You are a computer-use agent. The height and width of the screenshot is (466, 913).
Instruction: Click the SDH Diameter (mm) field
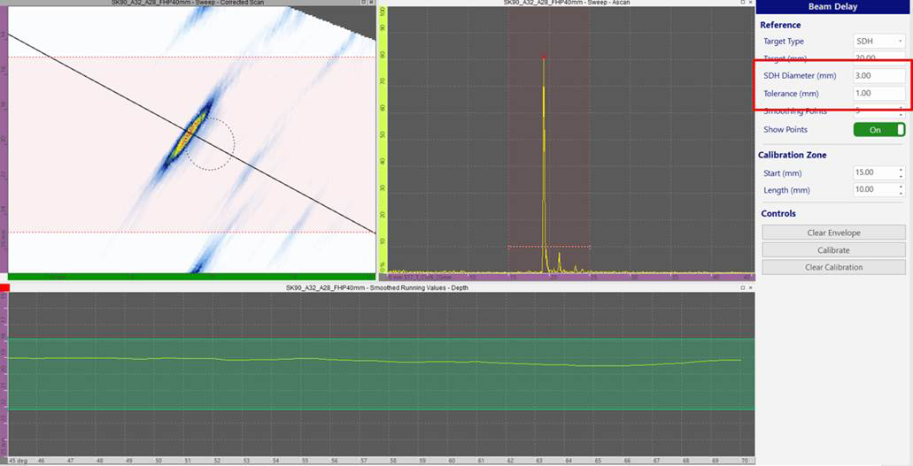pos(878,76)
